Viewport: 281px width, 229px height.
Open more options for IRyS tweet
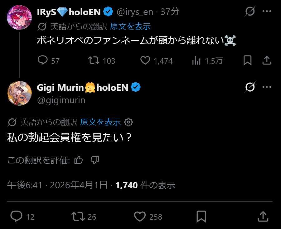coord(267,12)
